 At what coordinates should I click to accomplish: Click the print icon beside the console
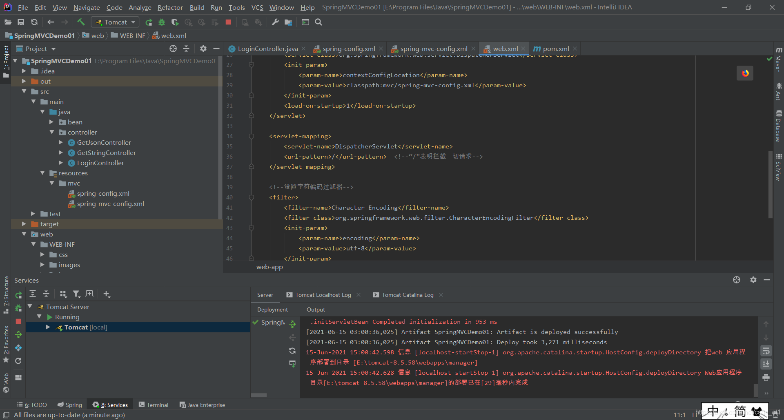point(766,378)
